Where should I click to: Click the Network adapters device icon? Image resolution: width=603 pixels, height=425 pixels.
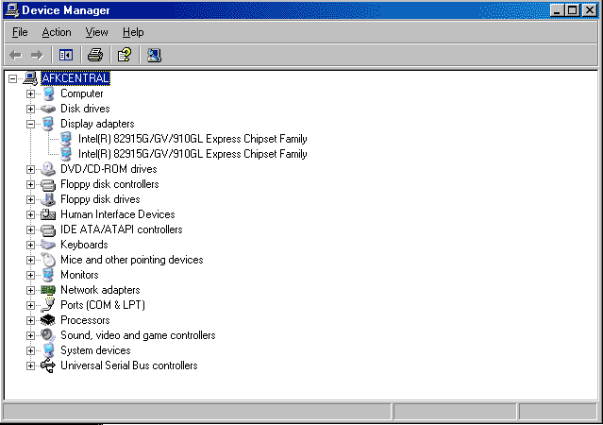point(48,290)
